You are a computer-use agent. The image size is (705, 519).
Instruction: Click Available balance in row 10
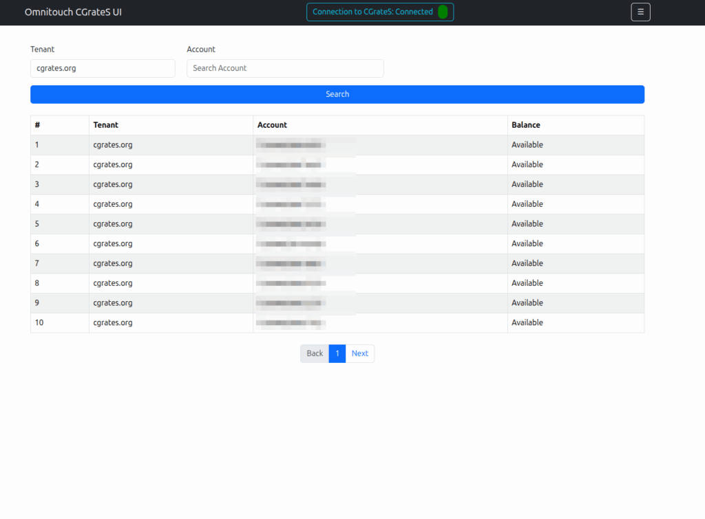[527, 322]
